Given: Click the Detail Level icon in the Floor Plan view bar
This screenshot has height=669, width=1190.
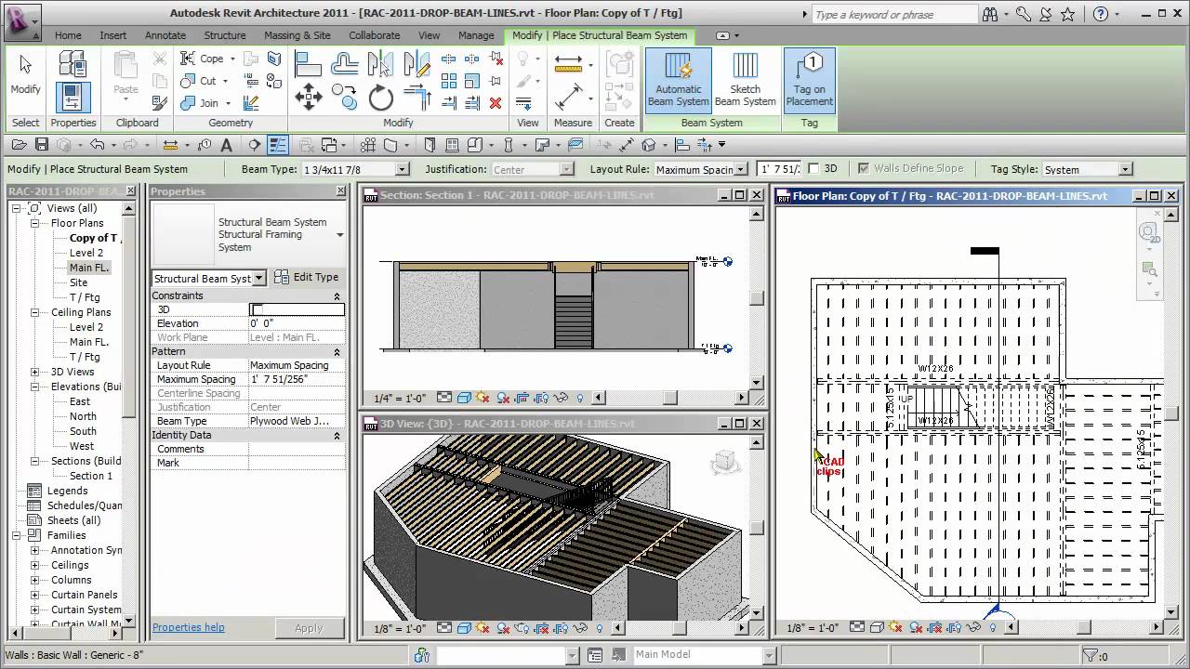Looking at the screenshot, I should (x=857, y=627).
